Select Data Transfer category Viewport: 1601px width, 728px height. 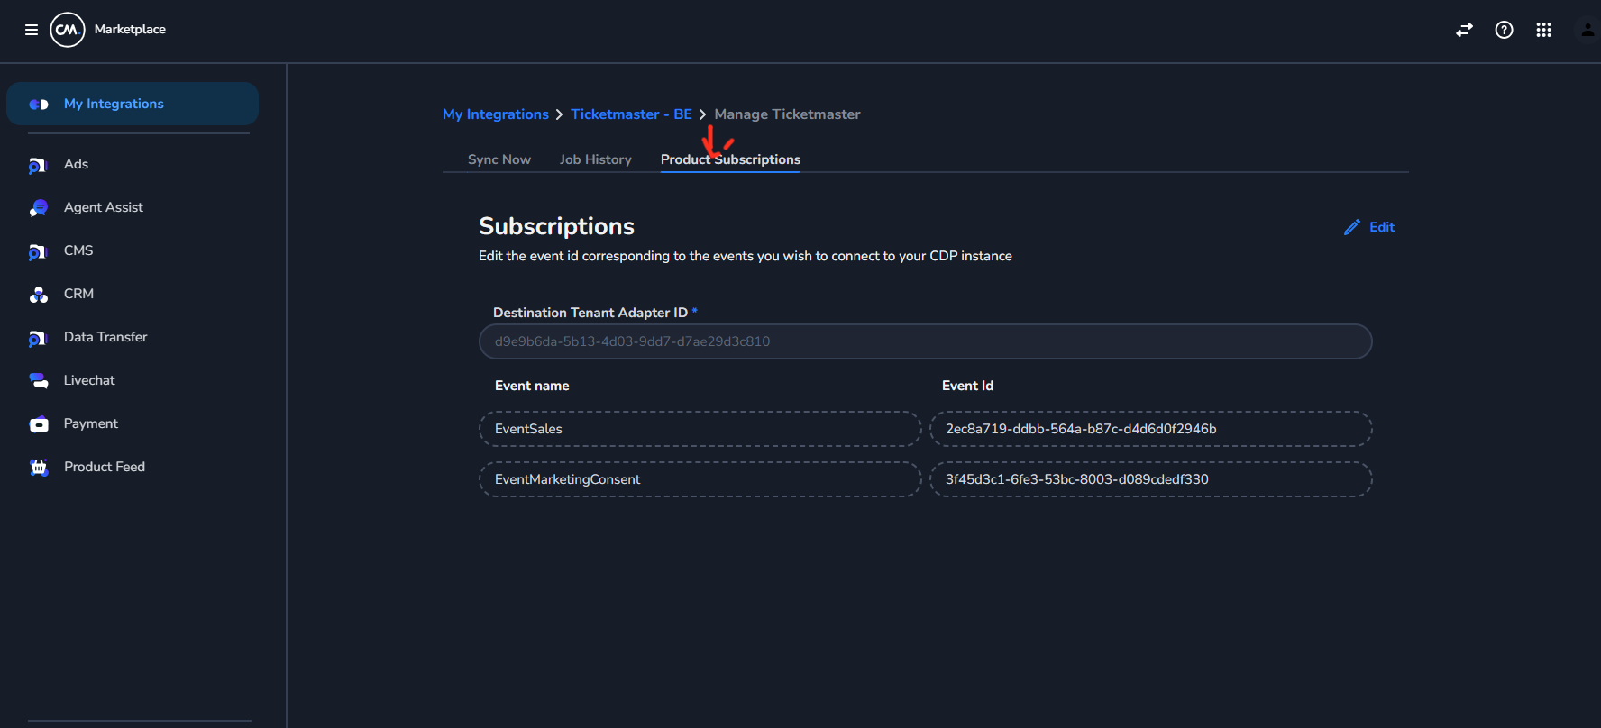point(105,337)
